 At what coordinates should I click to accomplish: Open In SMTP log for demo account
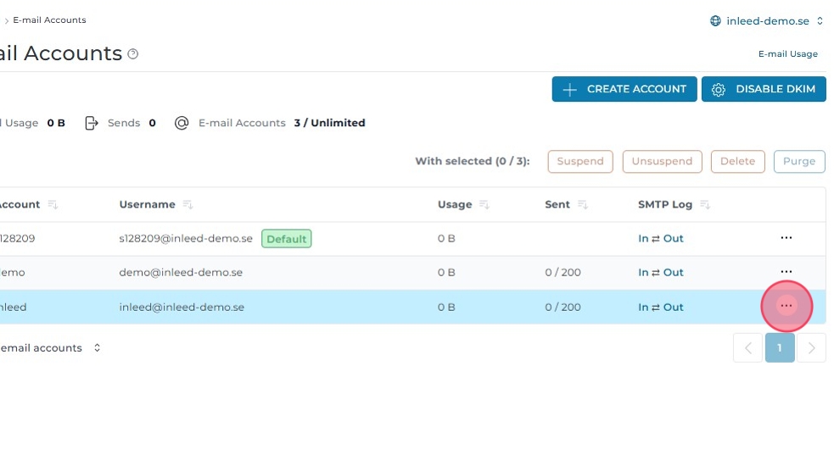coord(643,273)
